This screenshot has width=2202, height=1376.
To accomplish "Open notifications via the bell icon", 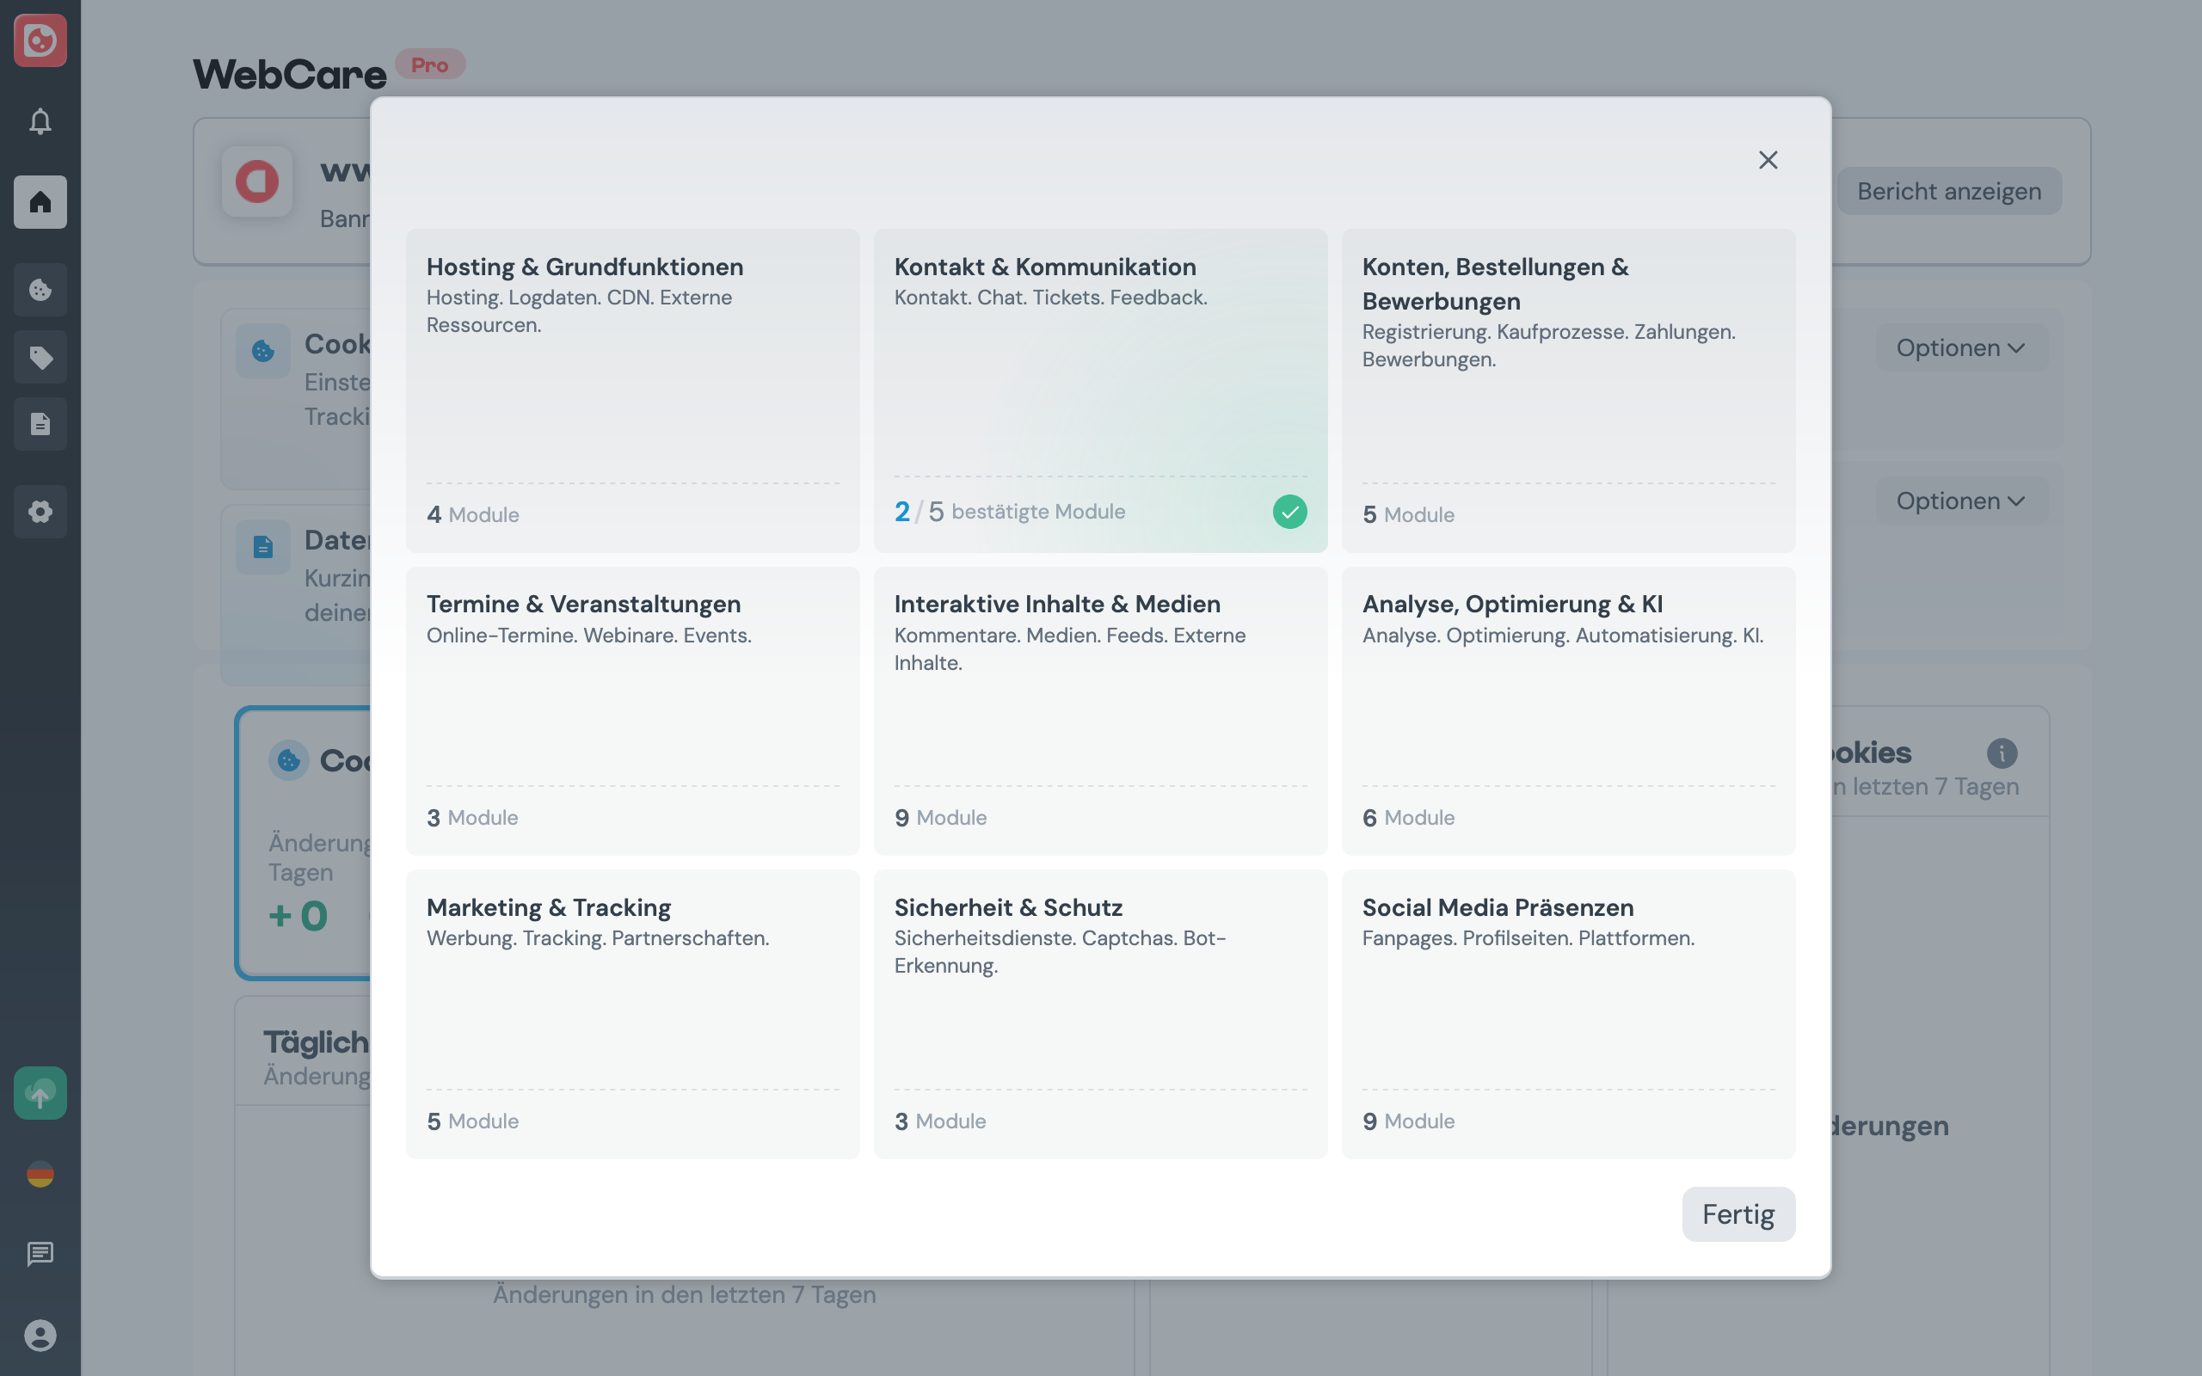I will pyautogui.click(x=40, y=121).
